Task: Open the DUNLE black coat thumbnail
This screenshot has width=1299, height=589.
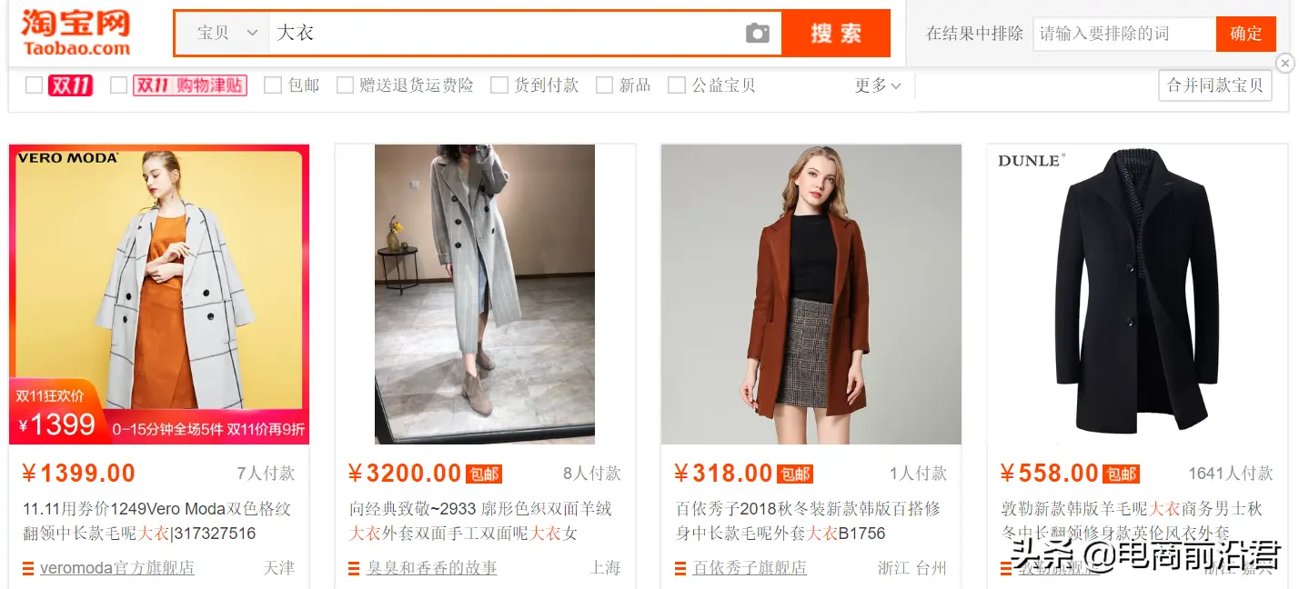Action: [1137, 294]
